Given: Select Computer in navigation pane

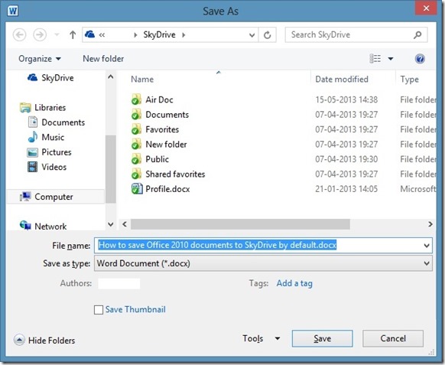Looking at the screenshot, I should pos(56,197).
